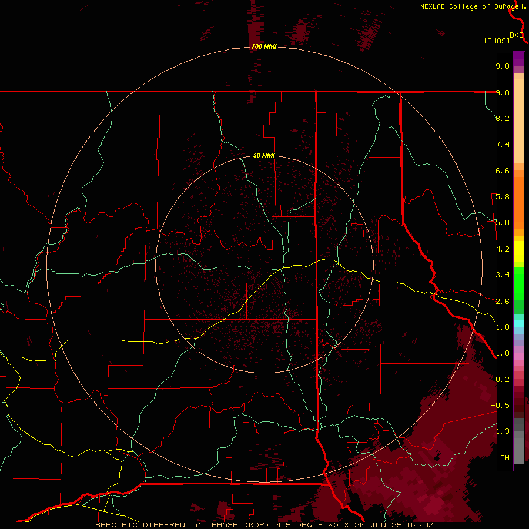Pick the bright green segment of the color bar
The height and width of the screenshot is (529, 529).
tap(519, 284)
